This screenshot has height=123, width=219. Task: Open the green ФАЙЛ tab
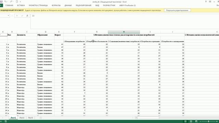pos(1,5)
